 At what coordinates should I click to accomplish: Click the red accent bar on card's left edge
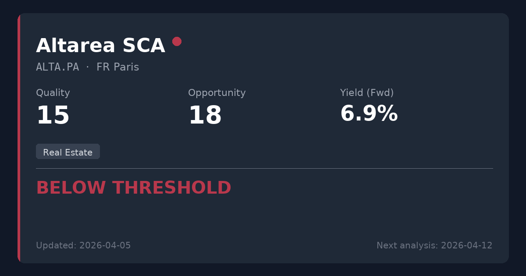coord(19,138)
